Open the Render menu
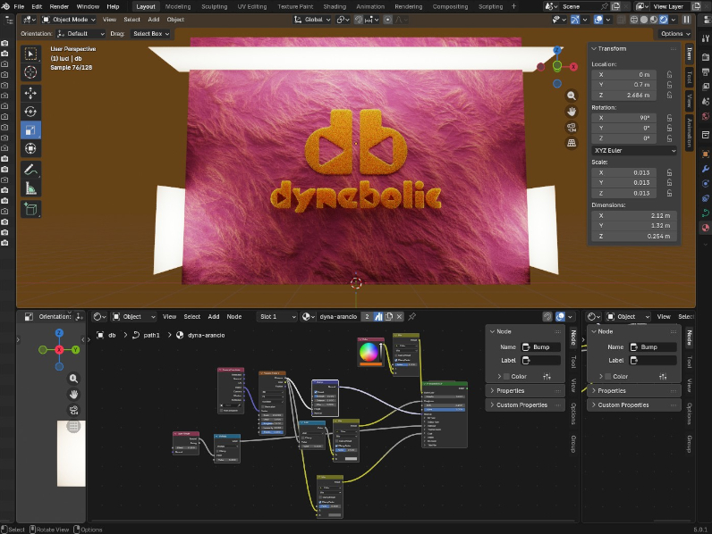The height and width of the screenshot is (534, 712). tap(59, 6)
